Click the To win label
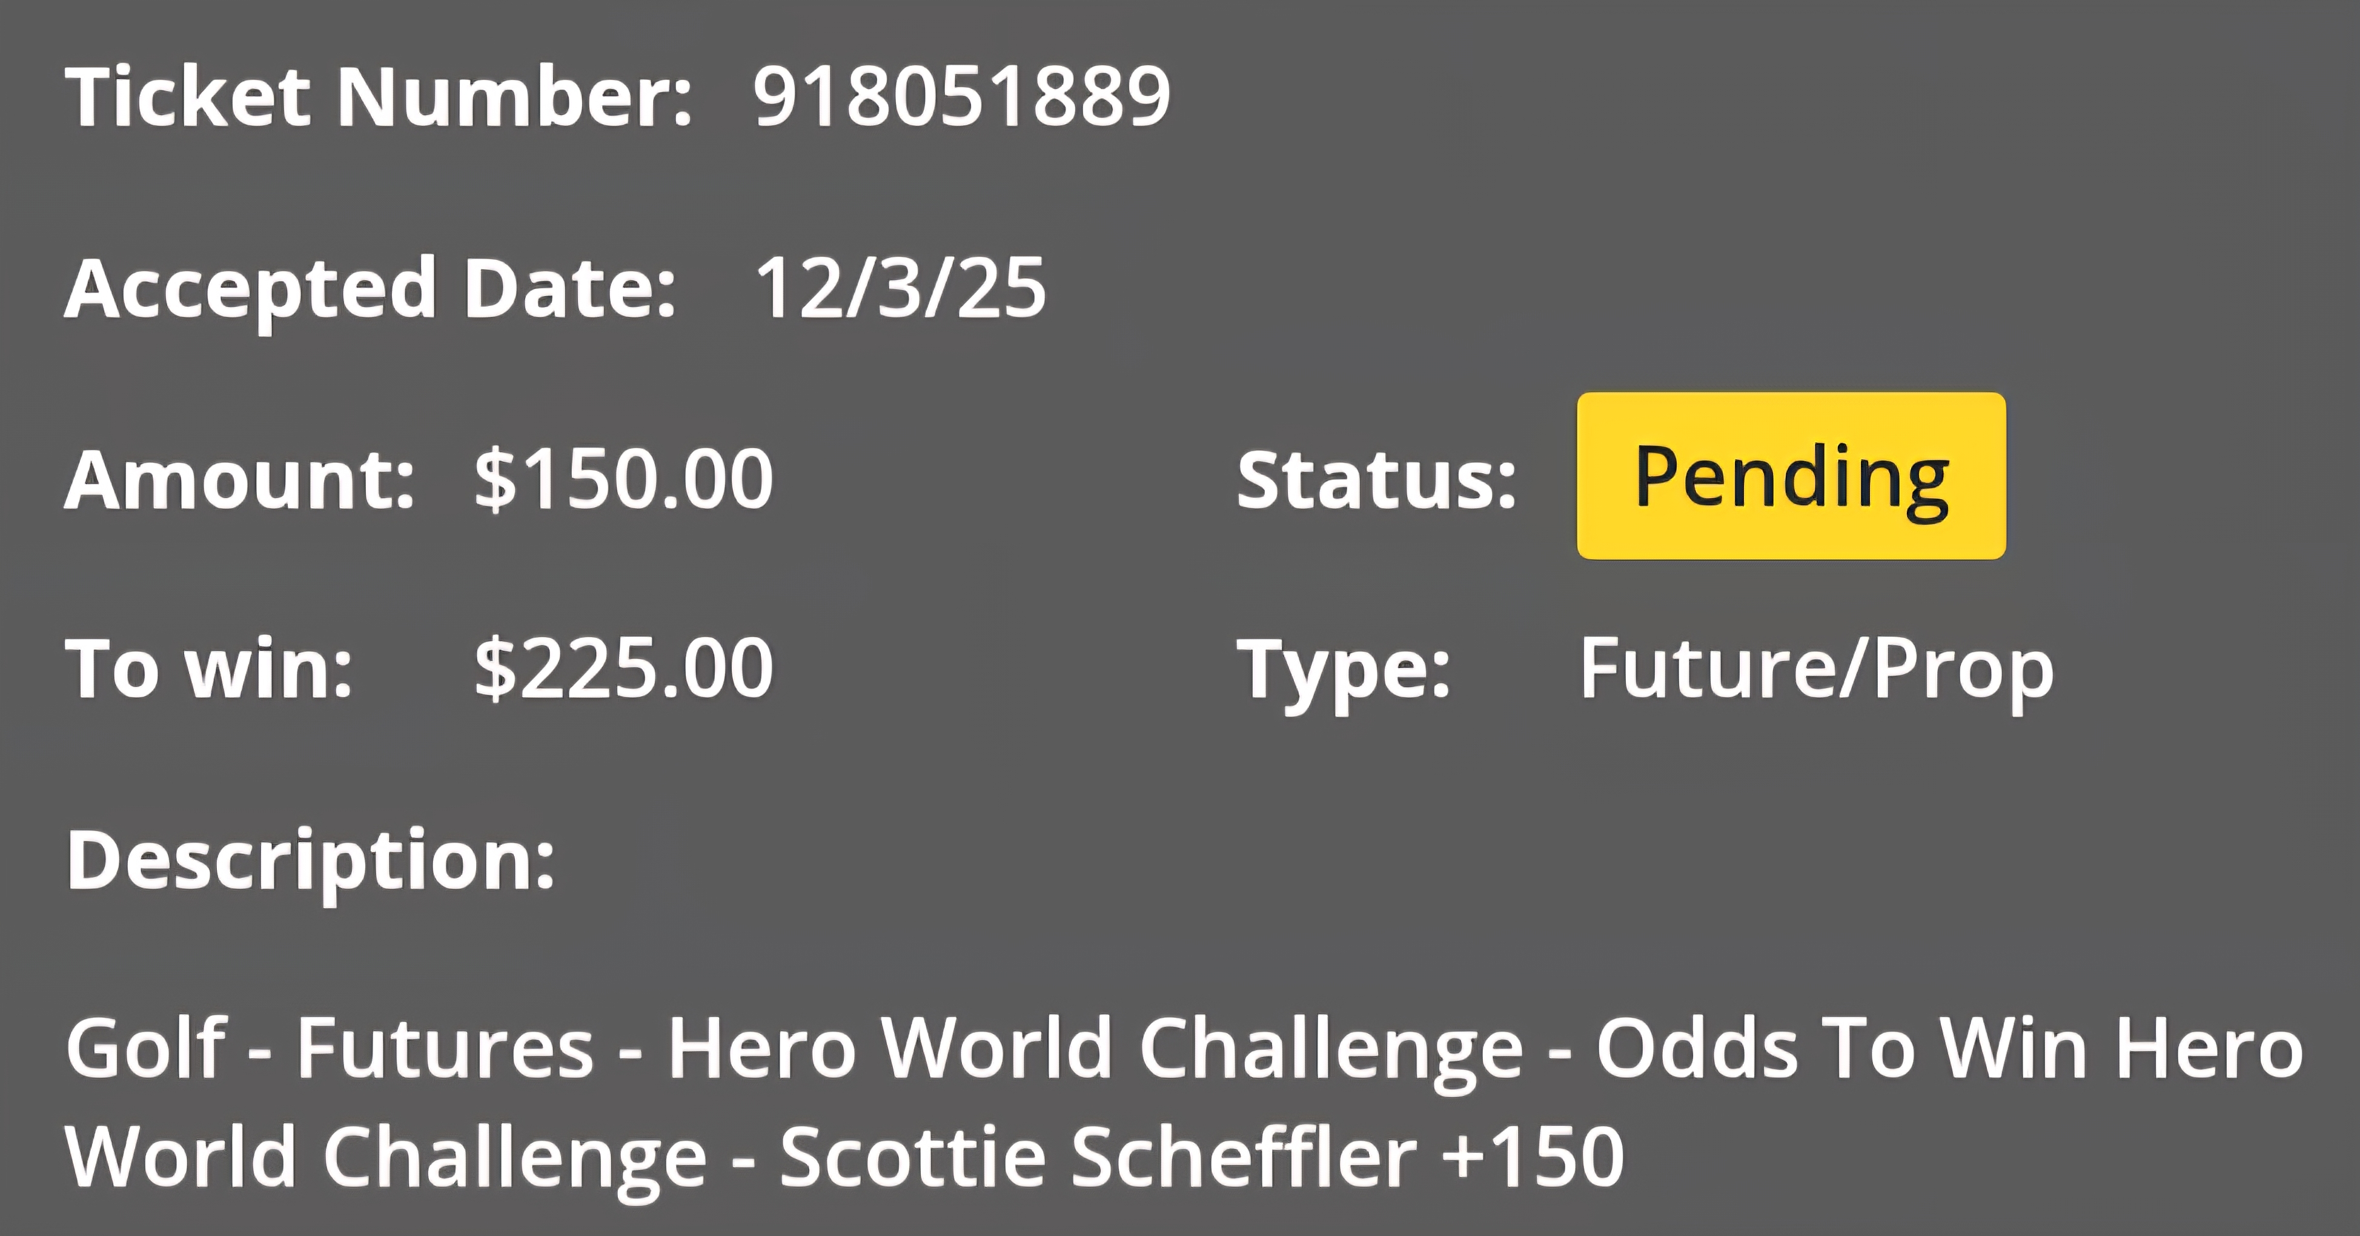The width and height of the screenshot is (2360, 1236). click(209, 669)
